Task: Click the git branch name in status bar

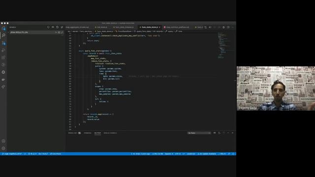Action: (x=12, y=154)
